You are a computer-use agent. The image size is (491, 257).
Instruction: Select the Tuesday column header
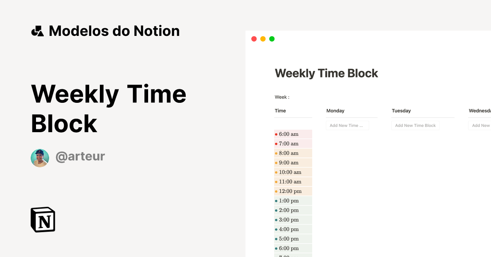click(401, 111)
